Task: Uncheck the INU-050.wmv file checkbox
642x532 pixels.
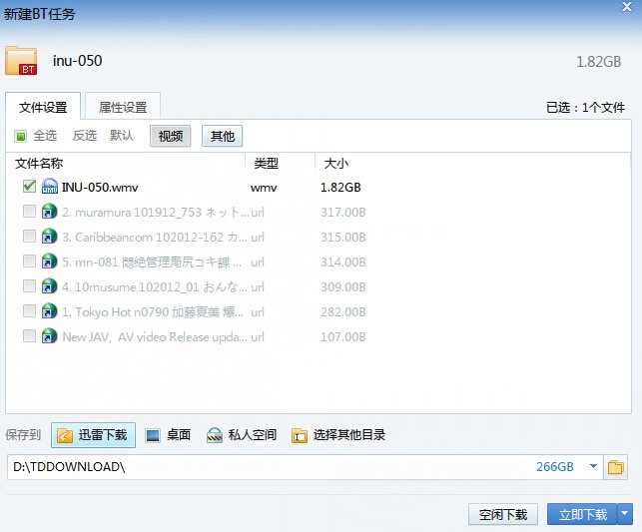Action: pos(29,187)
